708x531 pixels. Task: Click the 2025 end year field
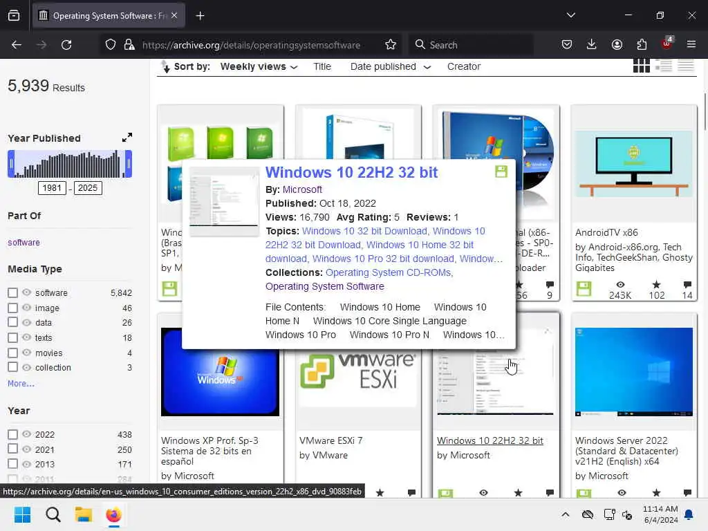[x=88, y=188]
